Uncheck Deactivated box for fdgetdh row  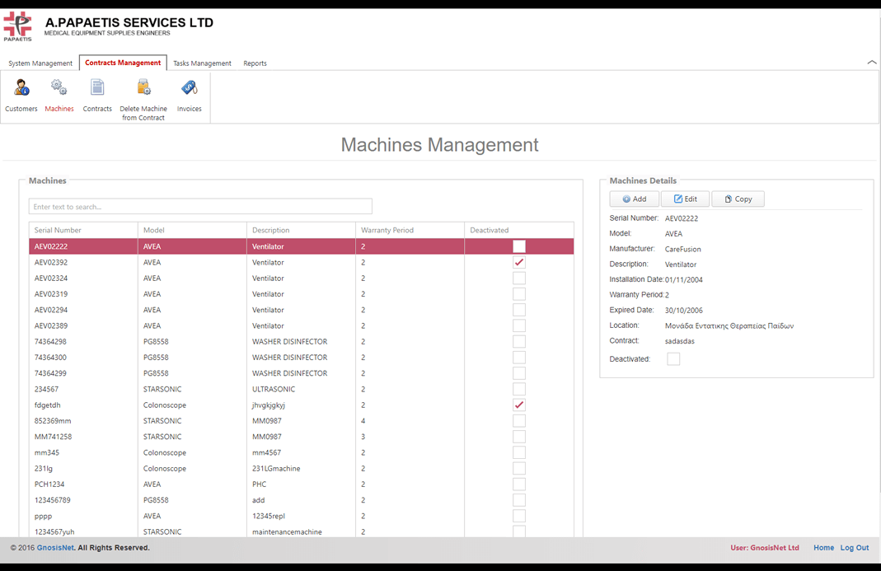coord(519,405)
